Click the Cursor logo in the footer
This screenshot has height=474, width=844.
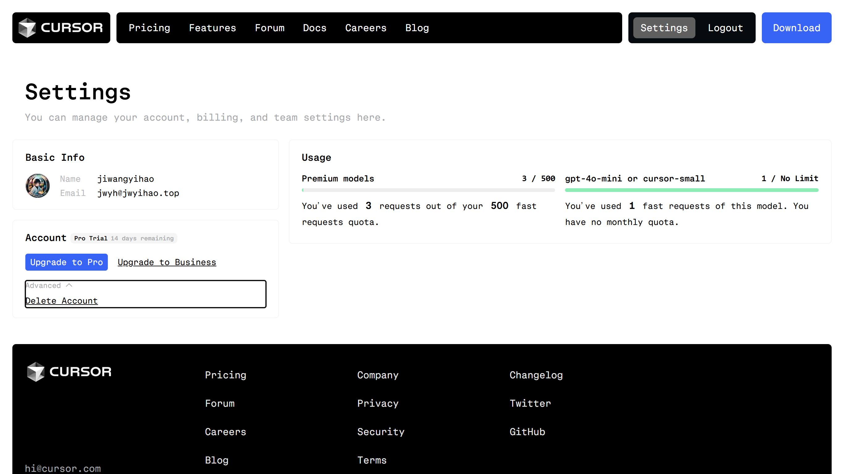pos(69,372)
